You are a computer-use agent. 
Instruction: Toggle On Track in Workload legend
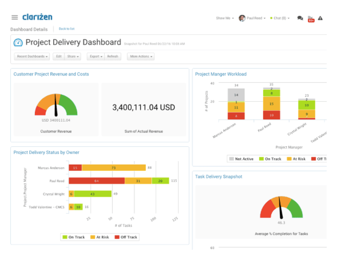[x=270, y=159]
